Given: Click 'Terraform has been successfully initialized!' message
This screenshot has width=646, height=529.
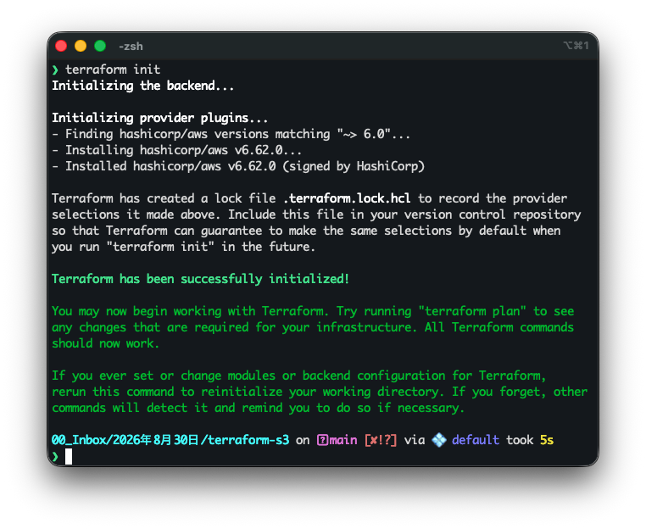Looking at the screenshot, I should 200,279.
